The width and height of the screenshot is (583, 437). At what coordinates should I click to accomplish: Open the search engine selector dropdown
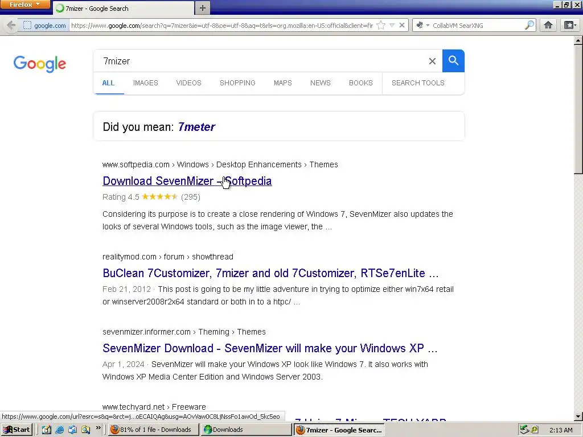423,25
